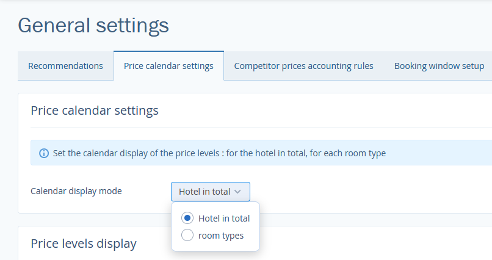492x260 pixels.
Task: Select the Price calendar settings tab
Action: coord(168,66)
